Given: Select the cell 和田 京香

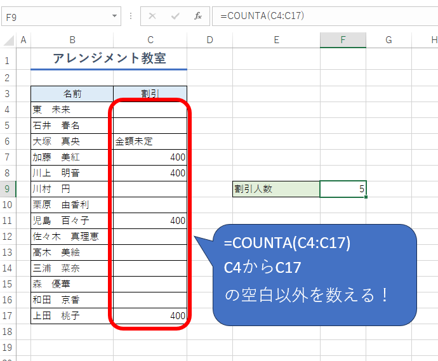Looking at the screenshot, I should [72, 300].
